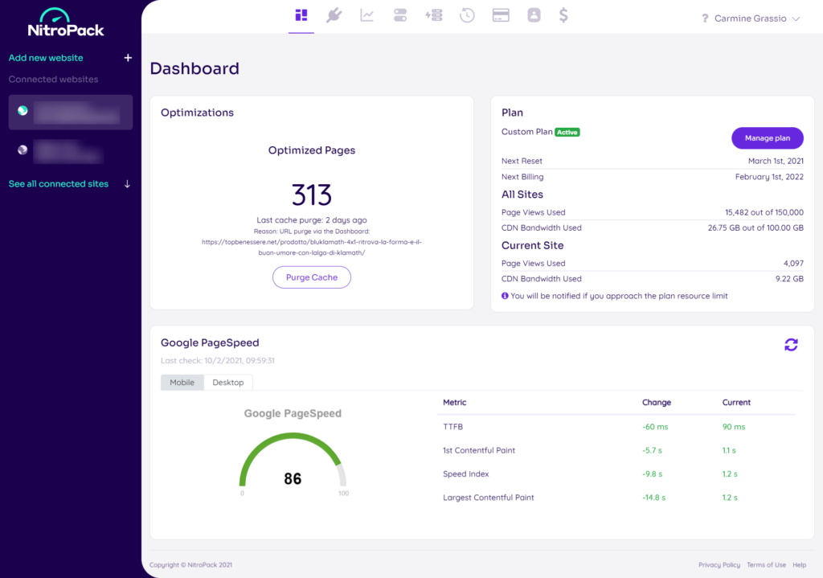
Task: Click the 26.75 GB out of 100.00 GB value
Action: pos(755,228)
